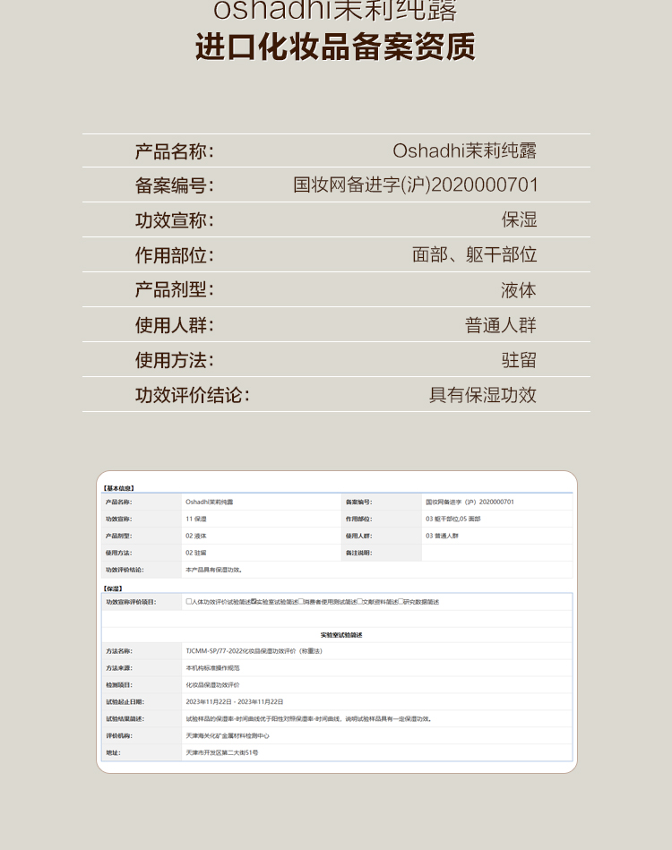
Task: Click the small cell 11 保湿
Action: point(196,519)
